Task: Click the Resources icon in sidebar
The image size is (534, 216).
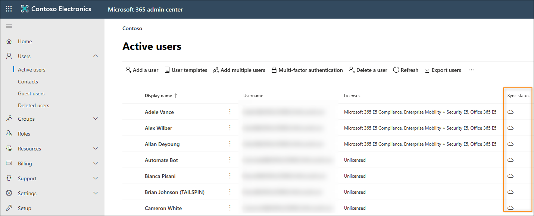Action: click(x=9, y=149)
